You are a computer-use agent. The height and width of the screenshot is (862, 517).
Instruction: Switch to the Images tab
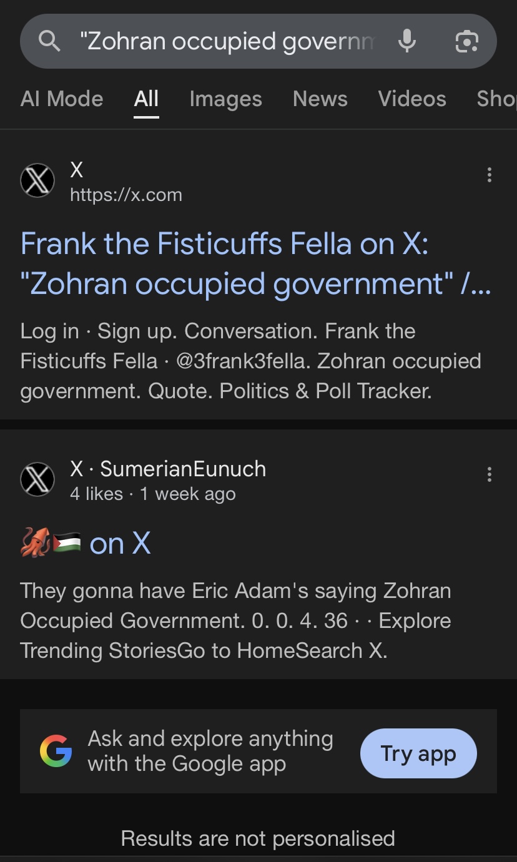[225, 99]
